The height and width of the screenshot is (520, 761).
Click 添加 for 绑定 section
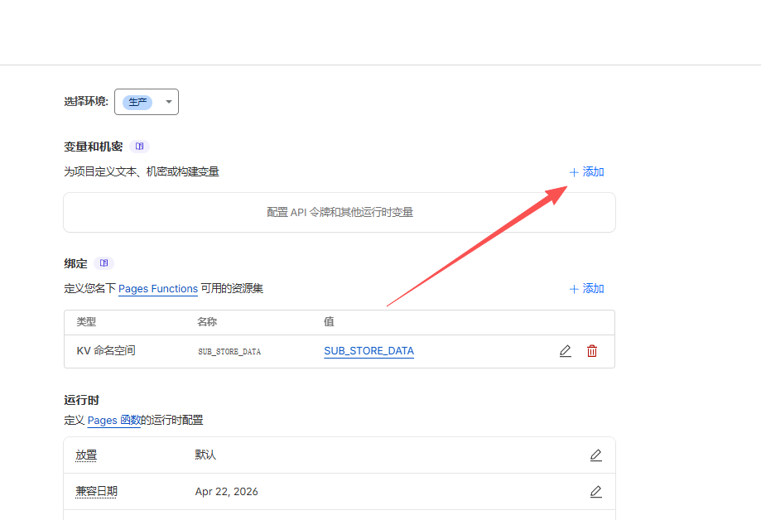587,289
